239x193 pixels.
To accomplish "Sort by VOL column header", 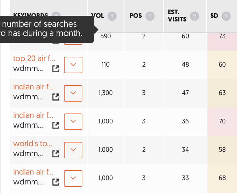I will click(98, 16).
